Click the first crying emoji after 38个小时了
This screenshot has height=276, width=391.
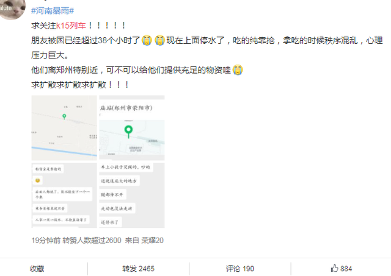coord(147,40)
